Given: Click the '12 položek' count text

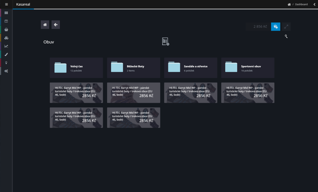Looking at the screenshot, I should tap(76, 71).
